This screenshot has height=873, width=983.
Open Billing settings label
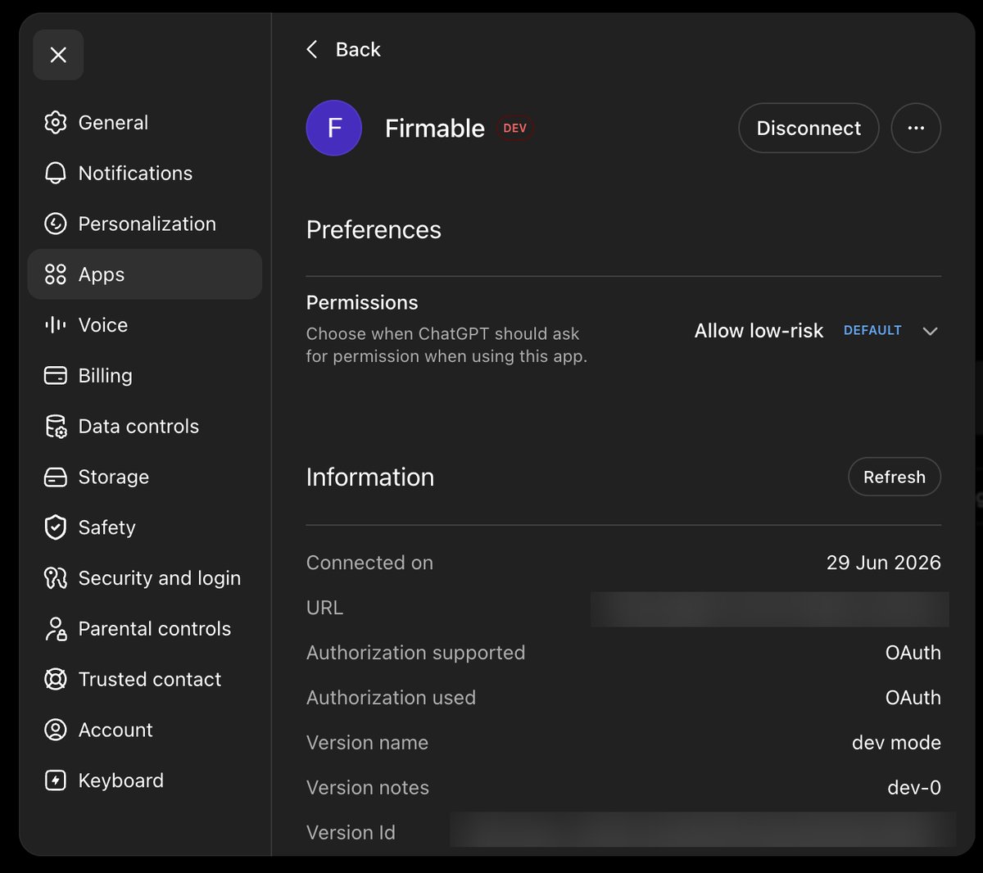click(106, 376)
